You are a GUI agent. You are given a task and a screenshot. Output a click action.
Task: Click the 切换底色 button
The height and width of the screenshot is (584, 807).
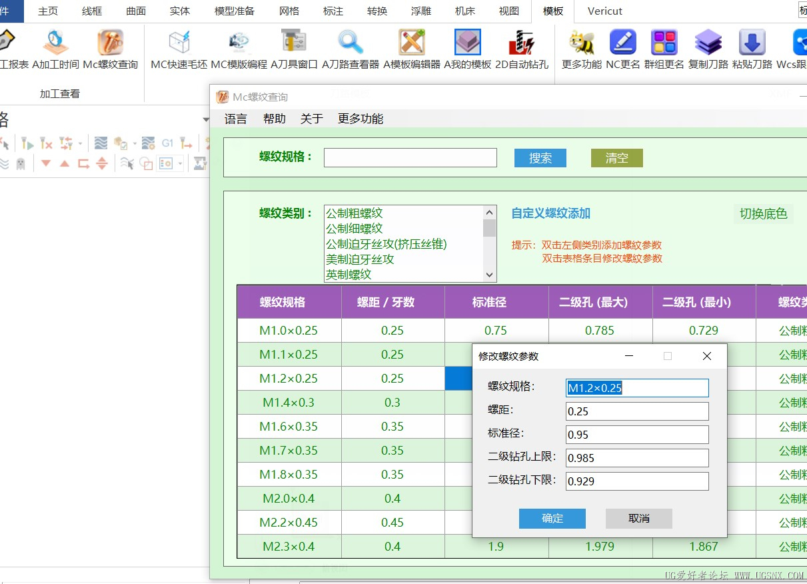pos(764,214)
